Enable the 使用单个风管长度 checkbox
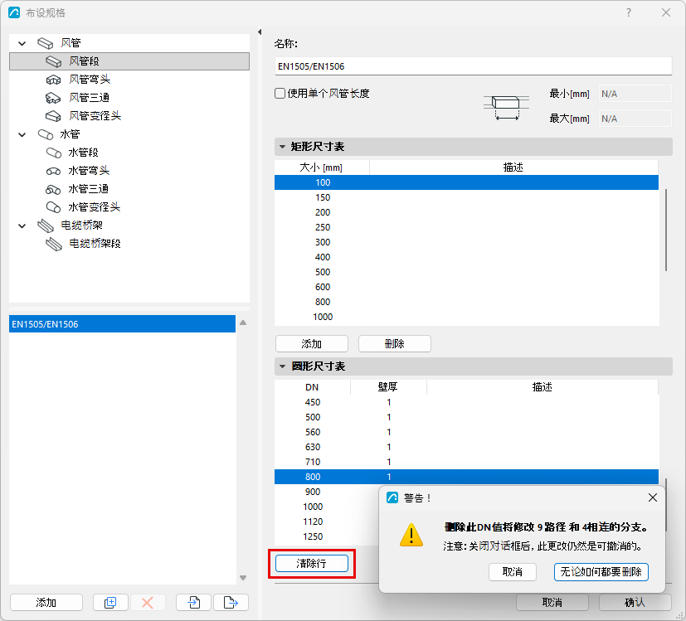The width and height of the screenshot is (686, 621). point(280,93)
